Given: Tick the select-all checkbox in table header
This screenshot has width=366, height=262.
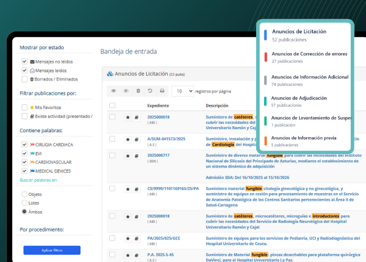Looking at the screenshot, I should click(112, 105).
